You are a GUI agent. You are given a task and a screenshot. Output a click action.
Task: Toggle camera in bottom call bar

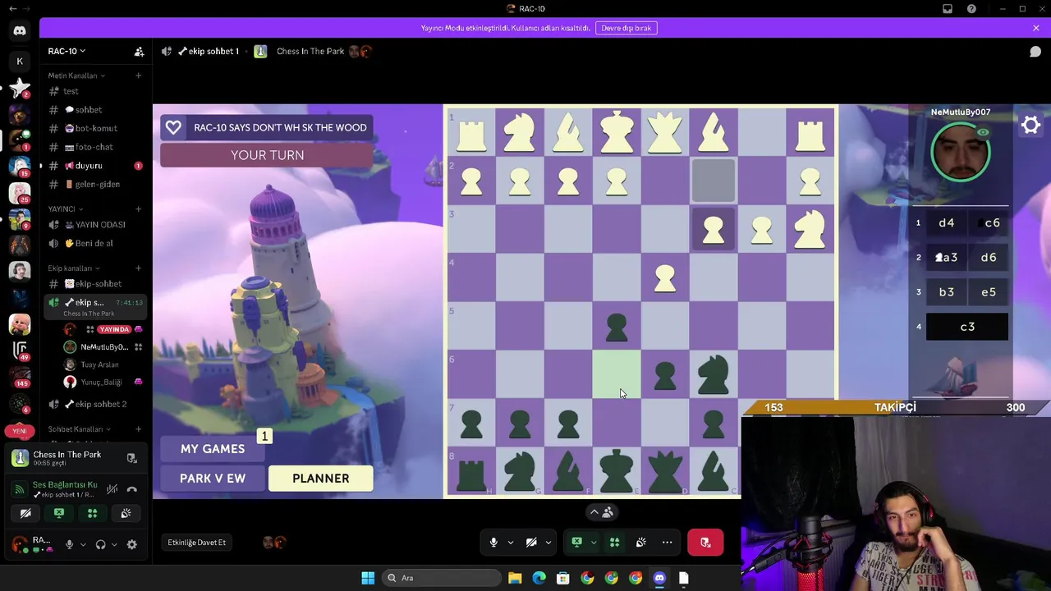click(x=531, y=543)
